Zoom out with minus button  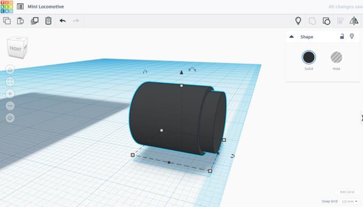click(10, 106)
